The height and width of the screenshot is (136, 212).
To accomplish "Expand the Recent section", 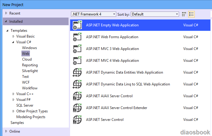I will (x=6, y=13).
